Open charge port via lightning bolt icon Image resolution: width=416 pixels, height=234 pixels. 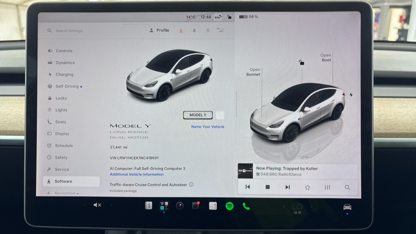click(x=351, y=95)
